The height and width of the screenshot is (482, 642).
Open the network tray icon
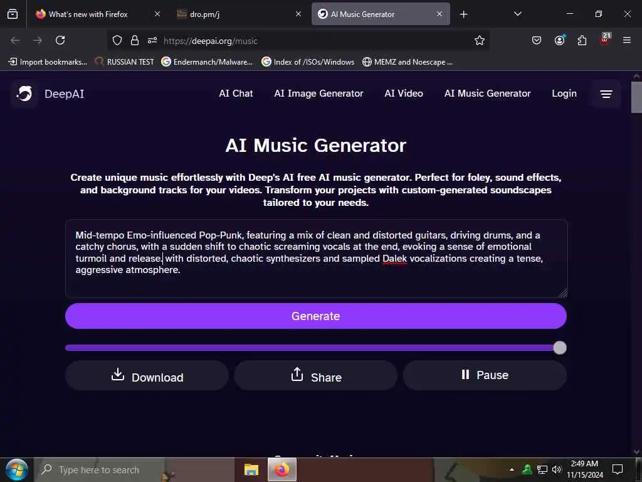tap(542, 469)
